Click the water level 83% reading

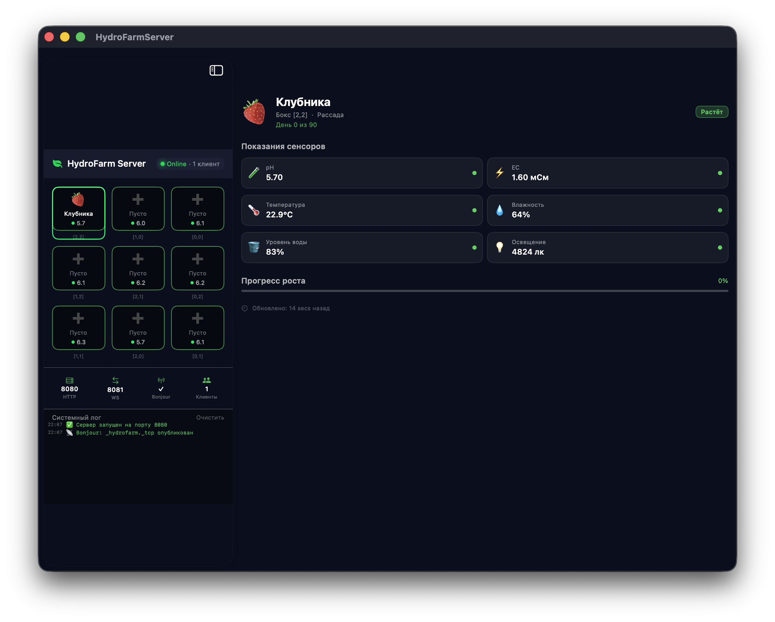coord(275,252)
